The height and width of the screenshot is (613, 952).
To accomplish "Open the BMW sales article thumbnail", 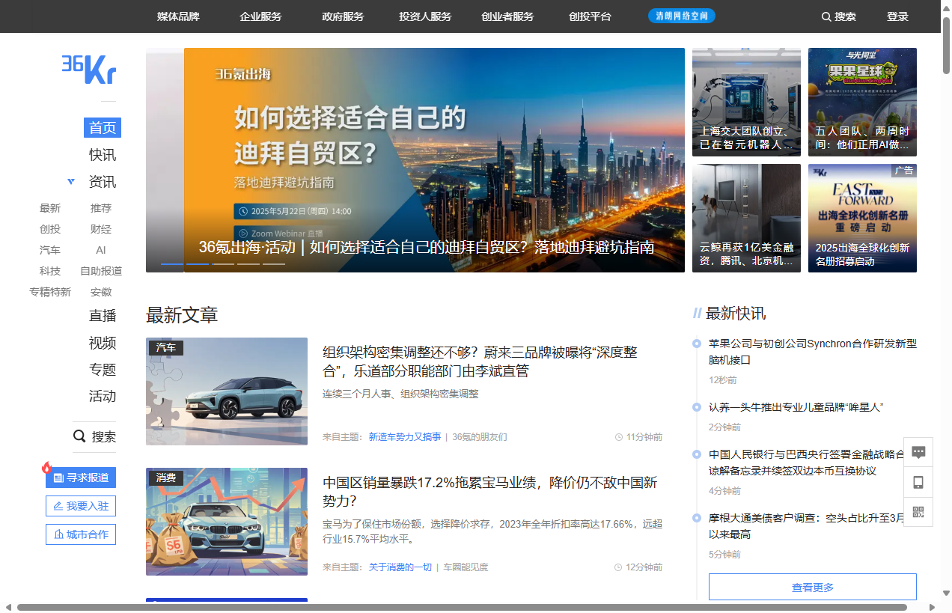I will pyautogui.click(x=227, y=522).
